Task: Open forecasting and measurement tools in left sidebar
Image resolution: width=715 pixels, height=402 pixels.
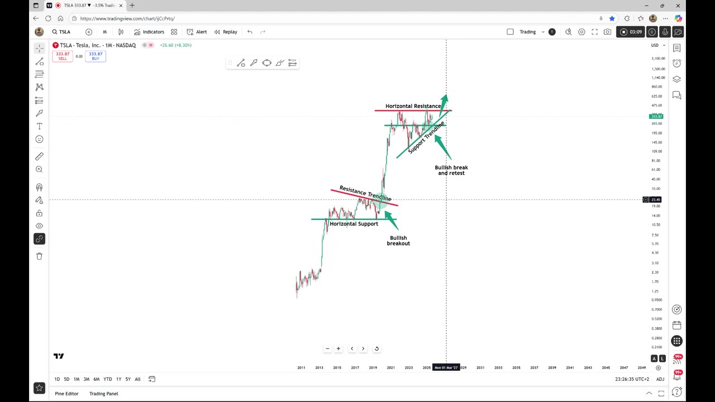Action: (39, 100)
